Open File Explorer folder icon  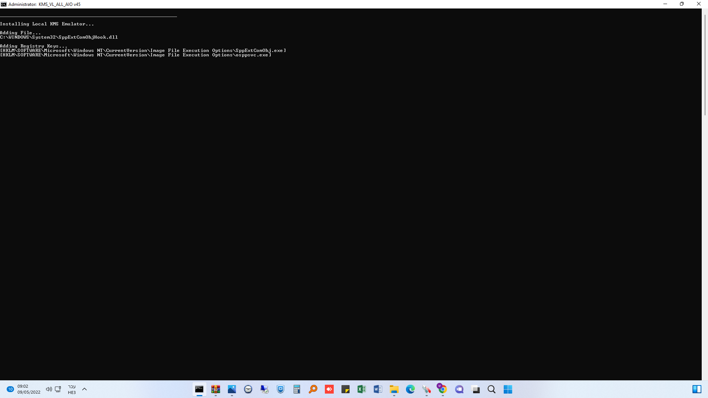394,389
